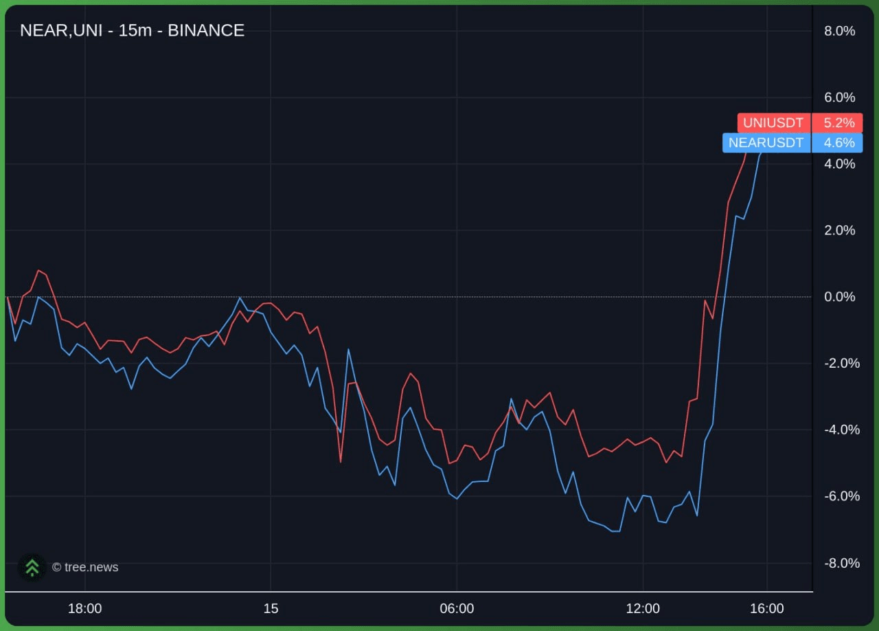This screenshot has width=879, height=631.
Task: Click the 16:00 time axis label
Action: tap(767, 608)
